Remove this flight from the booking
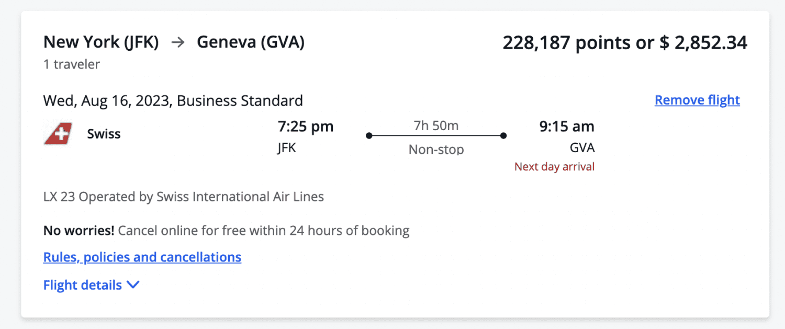The image size is (785, 329). [697, 99]
